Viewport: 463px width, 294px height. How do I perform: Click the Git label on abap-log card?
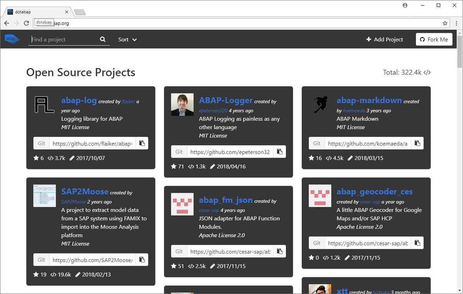(x=41, y=143)
